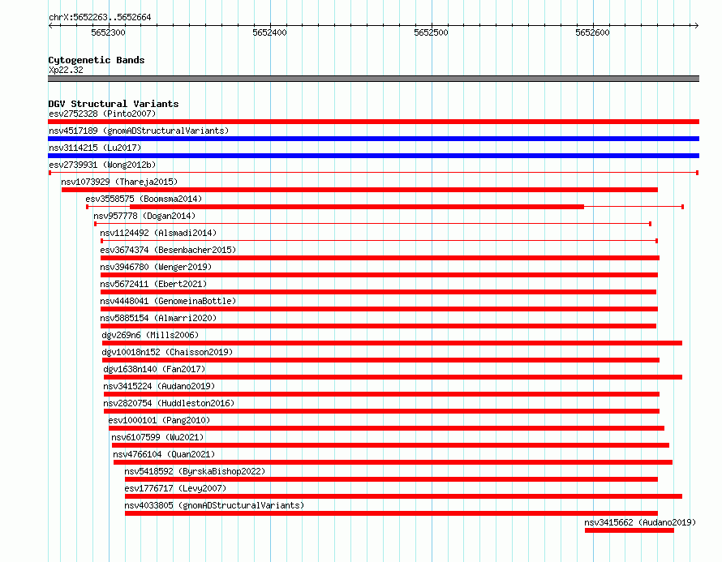Click ruler position label 5652600
Viewport: 722px width, 562px height.
coord(593,32)
